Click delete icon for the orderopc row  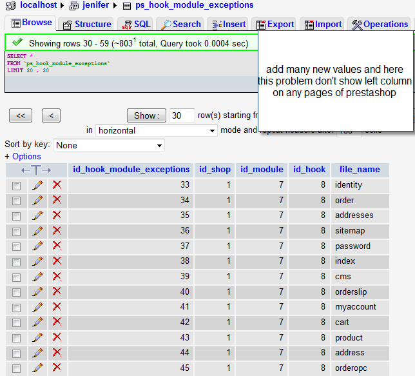click(x=57, y=368)
